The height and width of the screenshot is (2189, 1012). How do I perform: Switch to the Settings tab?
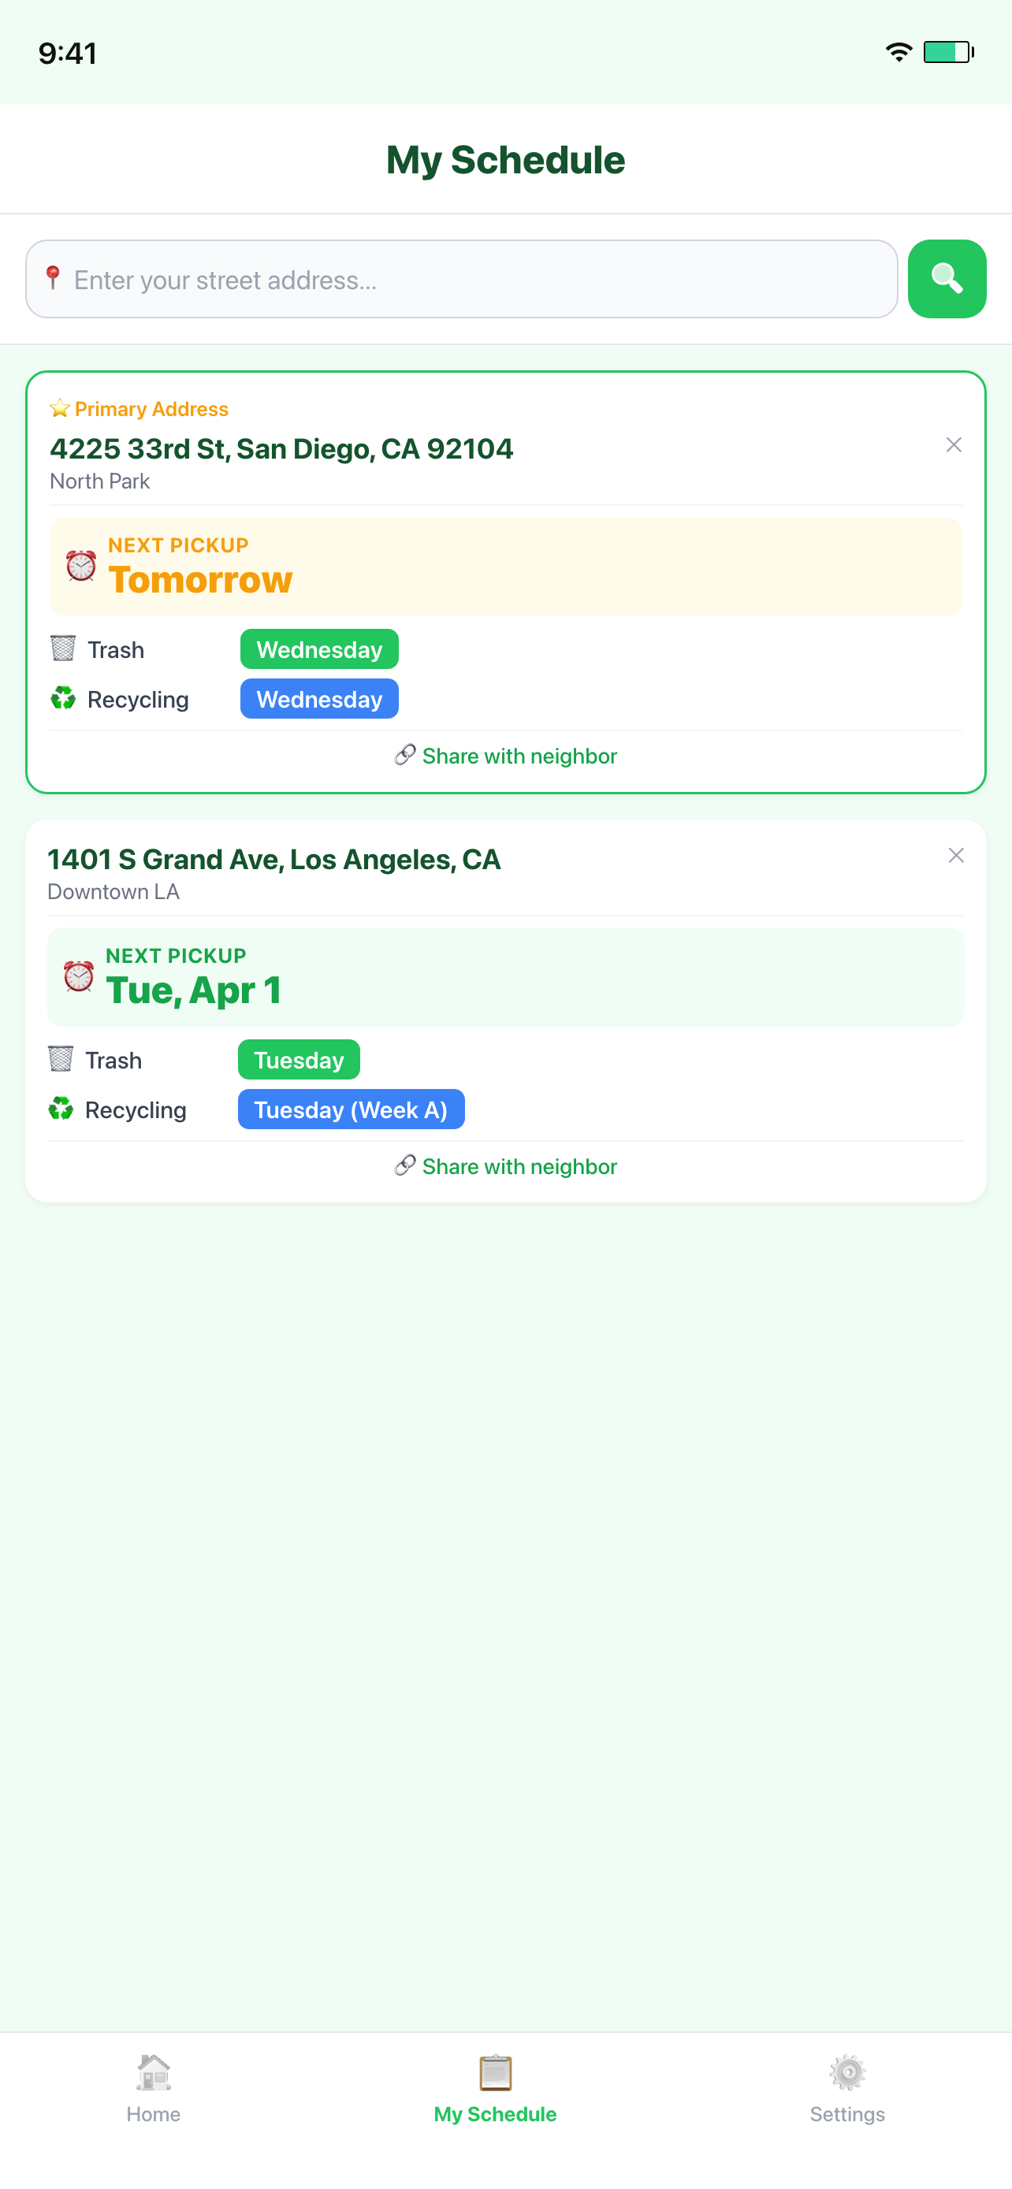pyautogui.click(x=847, y=2089)
